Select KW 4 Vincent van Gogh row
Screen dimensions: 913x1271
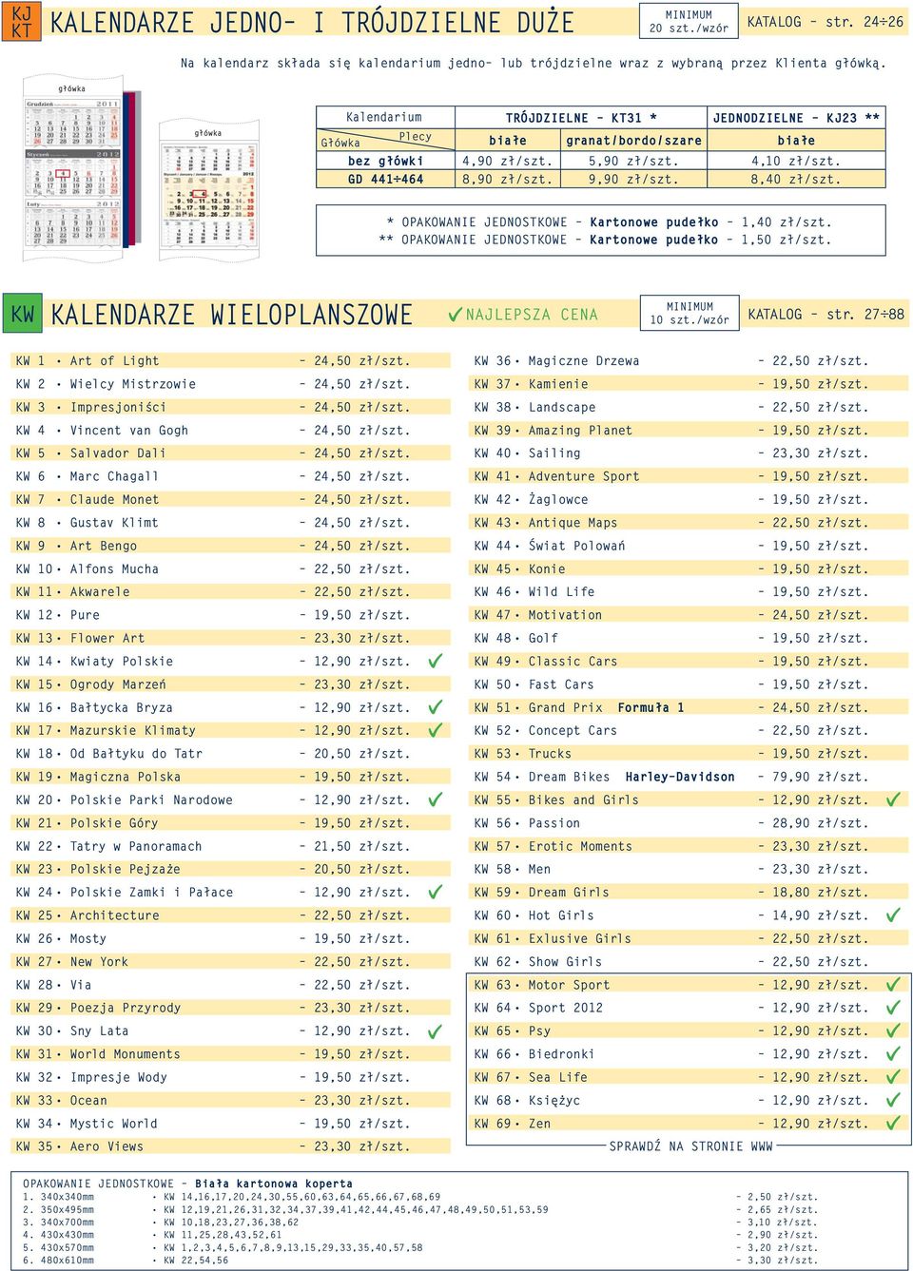point(231,430)
